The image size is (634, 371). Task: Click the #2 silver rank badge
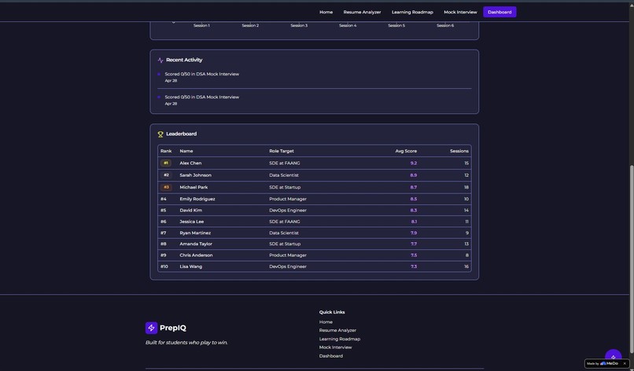(x=166, y=175)
